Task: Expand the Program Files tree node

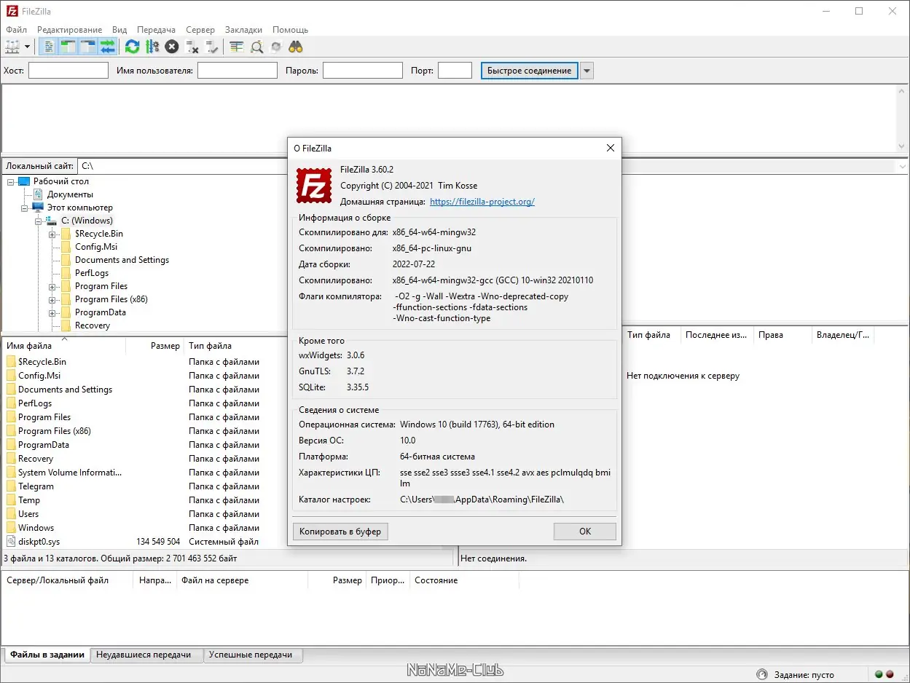Action: [52, 286]
